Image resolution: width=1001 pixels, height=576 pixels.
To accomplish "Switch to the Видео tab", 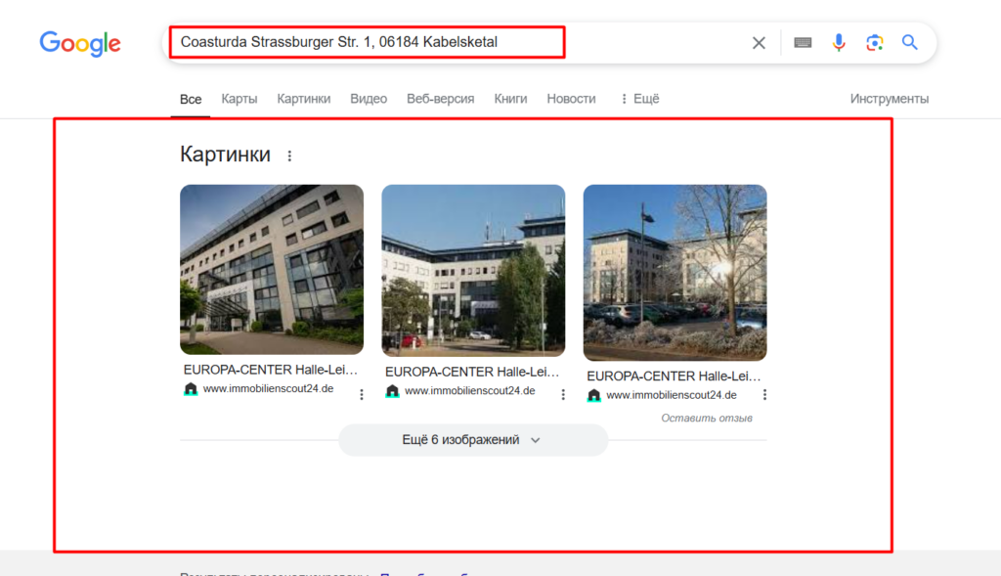I will (369, 99).
